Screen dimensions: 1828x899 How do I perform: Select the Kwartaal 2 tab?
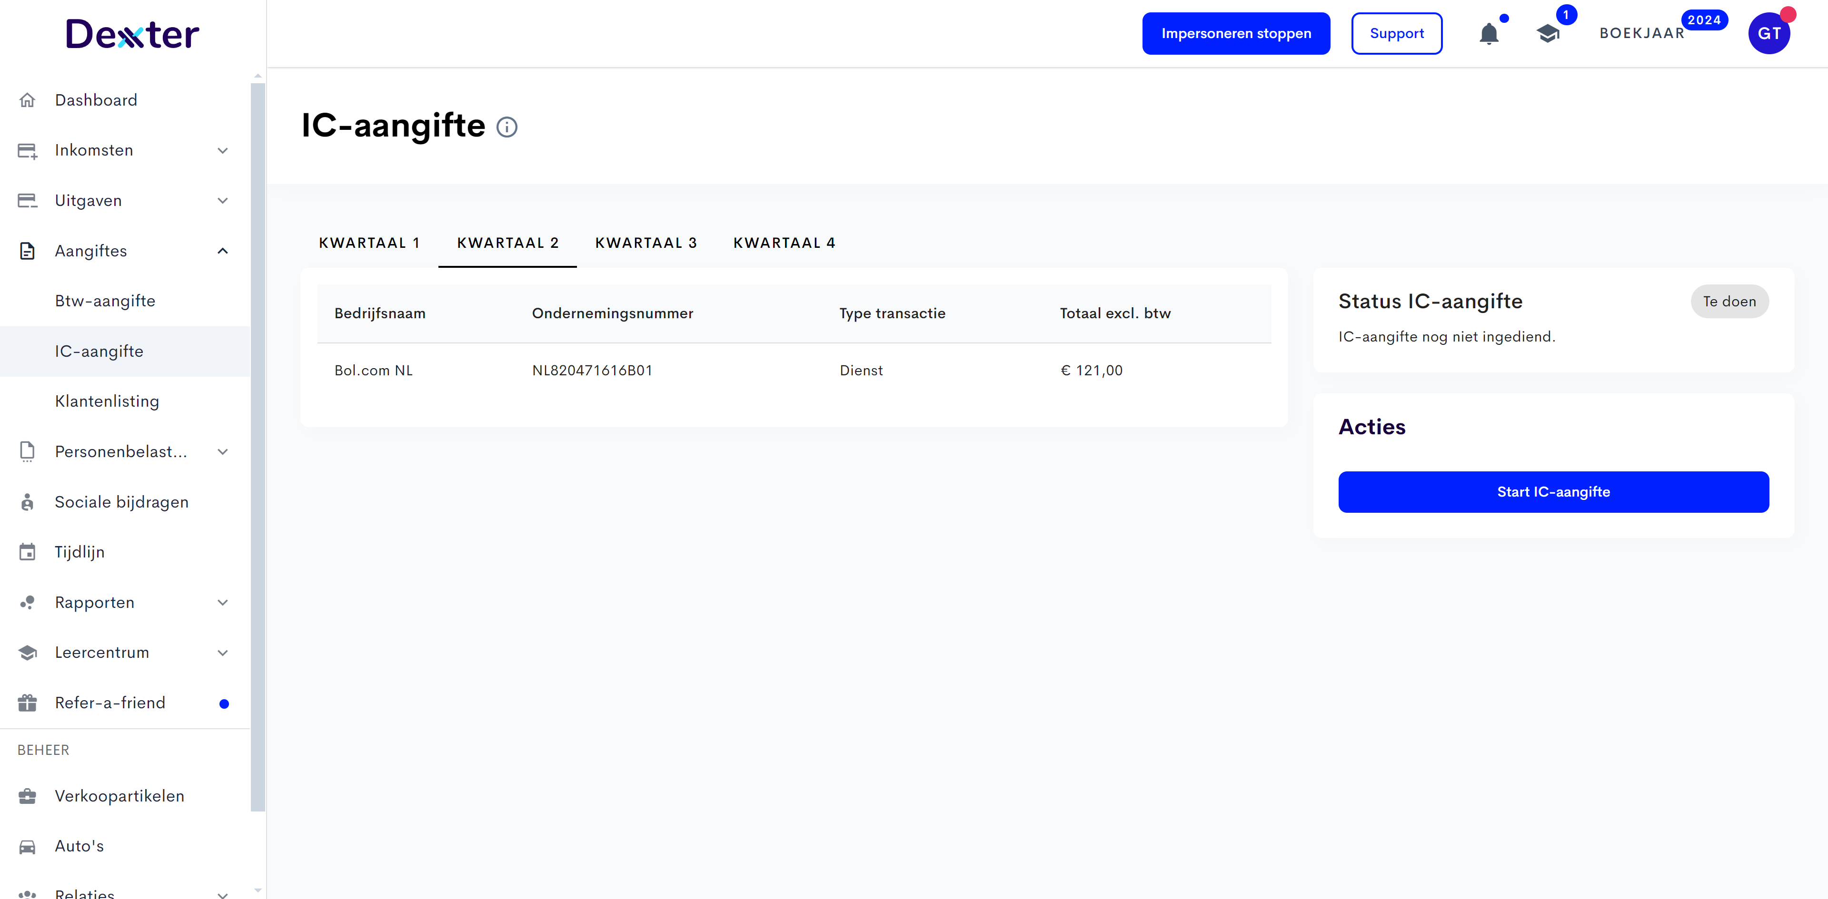pos(507,243)
